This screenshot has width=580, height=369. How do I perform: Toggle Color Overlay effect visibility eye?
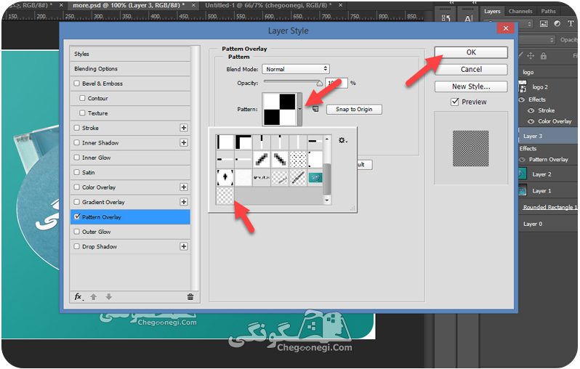(531, 121)
